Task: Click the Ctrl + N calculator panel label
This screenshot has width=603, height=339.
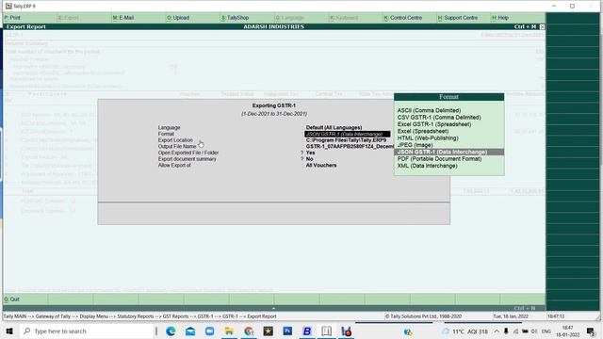Action: (524, 308)
